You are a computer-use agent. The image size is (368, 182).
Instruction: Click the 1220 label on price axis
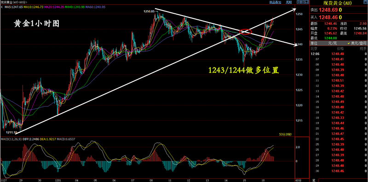click(300, 106)
